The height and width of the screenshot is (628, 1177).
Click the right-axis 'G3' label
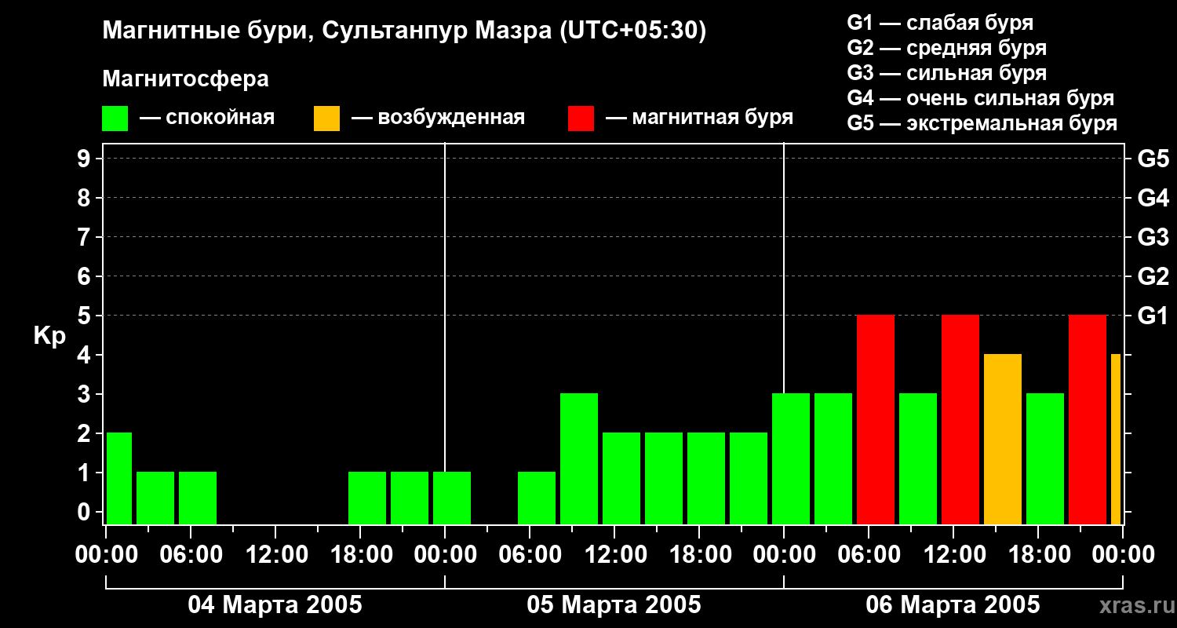[1153, 237]
